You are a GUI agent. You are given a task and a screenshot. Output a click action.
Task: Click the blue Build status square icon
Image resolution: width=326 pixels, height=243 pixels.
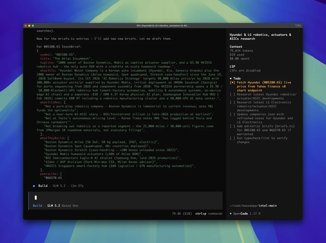tap(34, 186)
